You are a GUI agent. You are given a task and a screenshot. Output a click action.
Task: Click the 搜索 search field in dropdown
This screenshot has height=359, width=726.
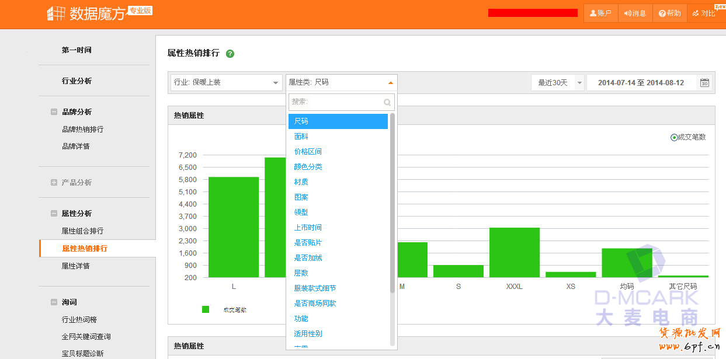click(336, 102)
